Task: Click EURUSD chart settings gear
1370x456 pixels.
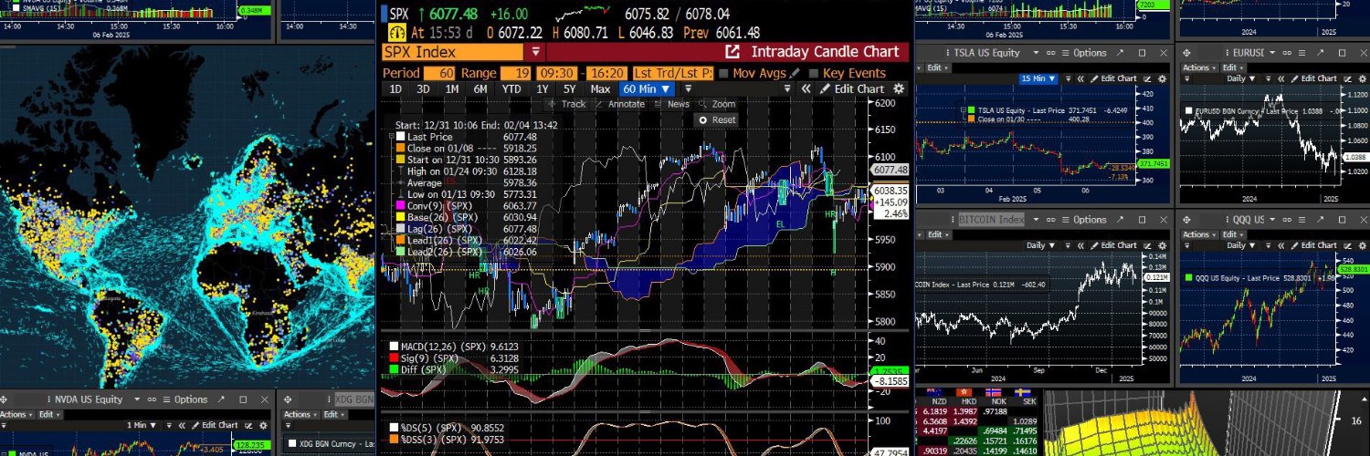Action: (x=1362, y=78)
